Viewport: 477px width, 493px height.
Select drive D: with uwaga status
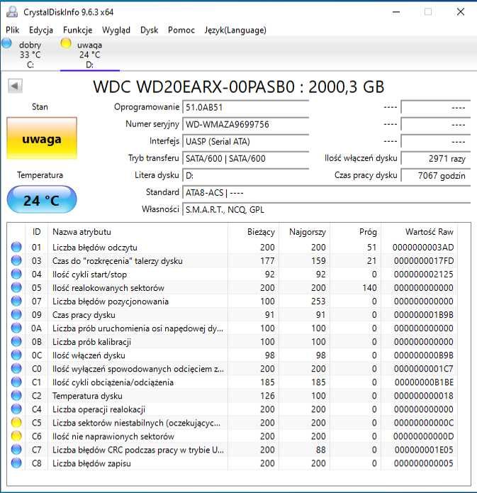click(x=89, y=55)
